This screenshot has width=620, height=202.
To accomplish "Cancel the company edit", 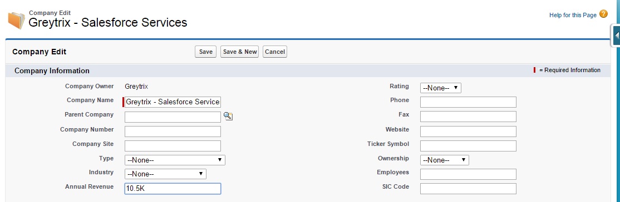I will (275, 52).
